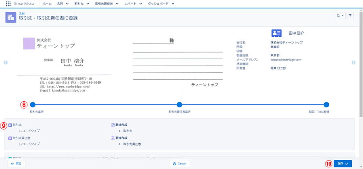Open the ダッシュボード tab

[159, 4]
